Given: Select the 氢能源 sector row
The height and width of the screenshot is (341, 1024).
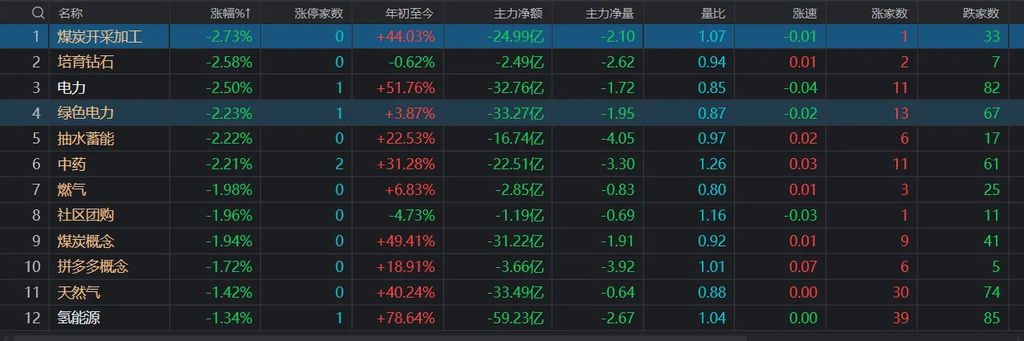Looking at the screenshot, I should click(78, 318).
